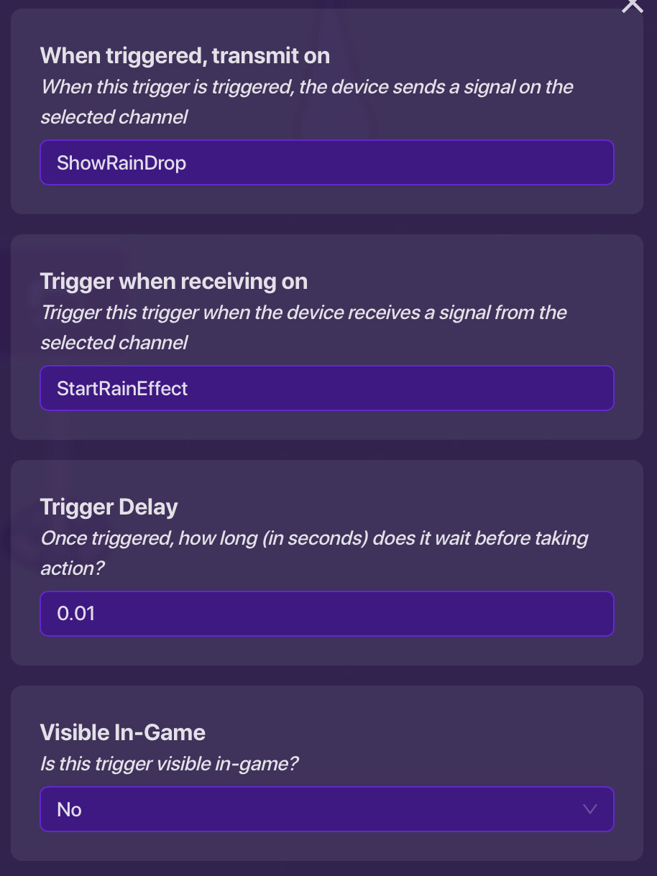This screenshot has height=876, width=657.
Task: Select the ShowRainDrop channel text
Action: 121,163
